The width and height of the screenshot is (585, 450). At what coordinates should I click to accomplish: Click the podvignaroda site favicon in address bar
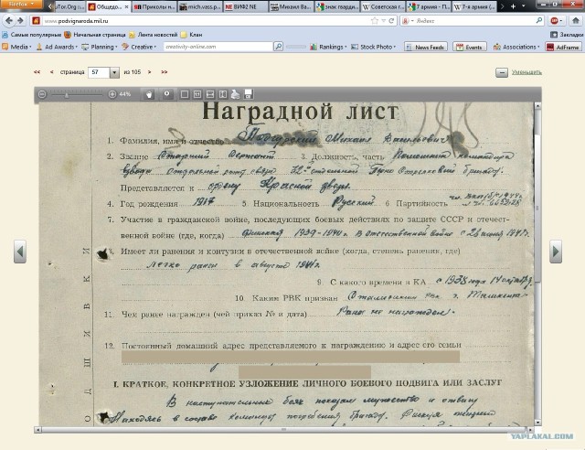coord(36,21)
